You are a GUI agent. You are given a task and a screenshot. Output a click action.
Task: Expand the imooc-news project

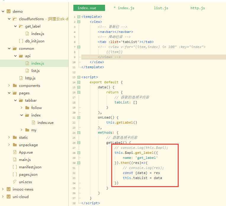click(x=3, y=189)
